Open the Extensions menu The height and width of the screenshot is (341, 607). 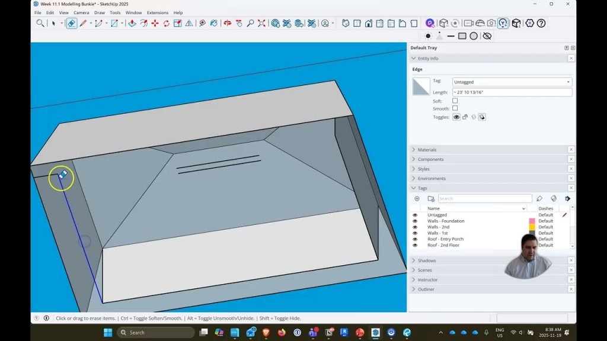click(x=157, y=12)
